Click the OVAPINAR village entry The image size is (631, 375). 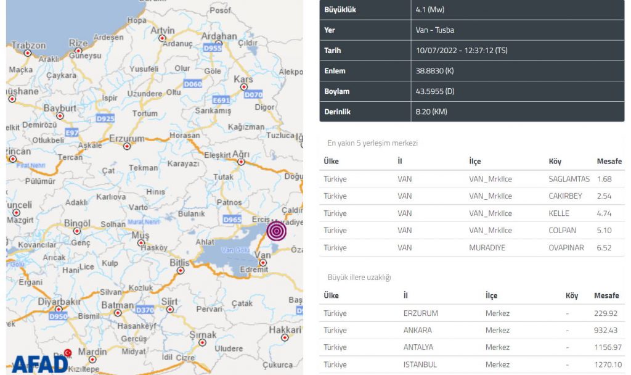[x=562, y=247]
